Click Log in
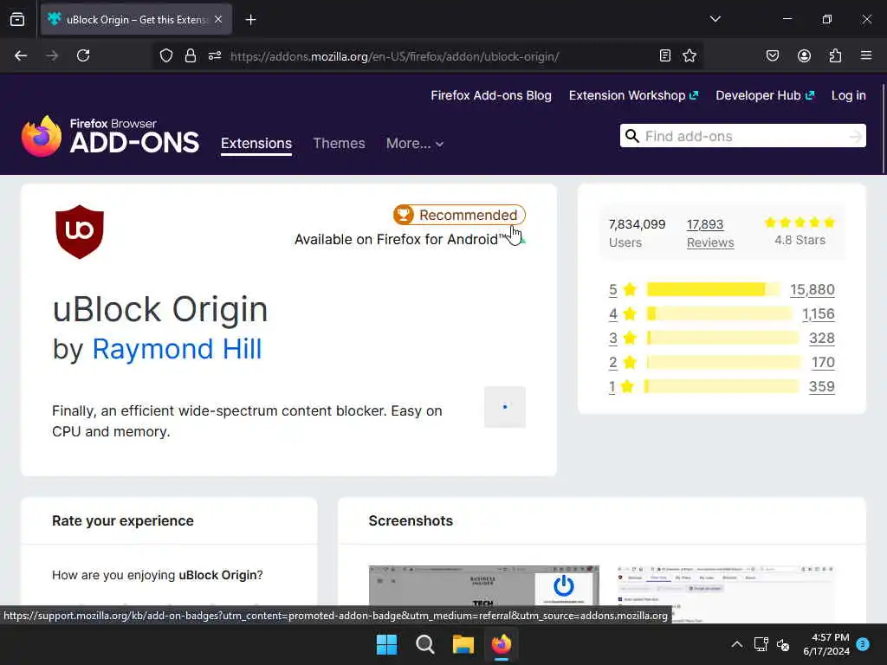 point(848,95)
